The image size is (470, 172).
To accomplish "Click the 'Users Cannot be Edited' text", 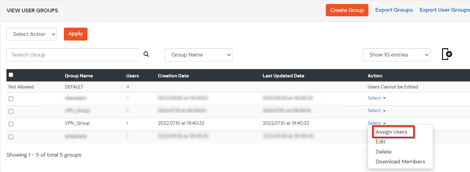I will tap(393, 87).
